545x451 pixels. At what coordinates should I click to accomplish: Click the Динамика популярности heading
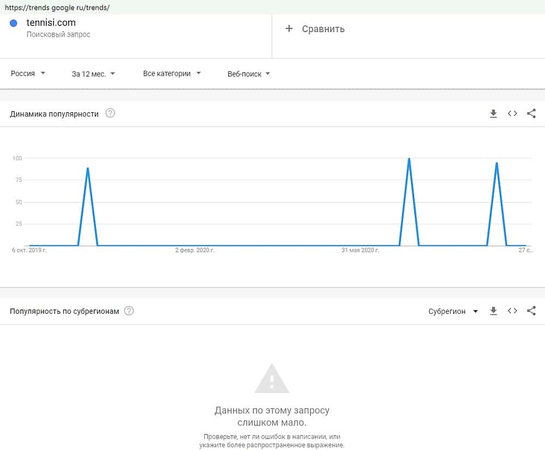pyautogui.click(x=54, y=114)
